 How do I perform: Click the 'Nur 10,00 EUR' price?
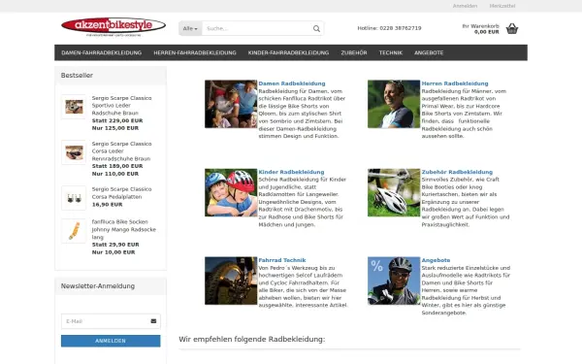pyautogui.click(x=113, y=252)
